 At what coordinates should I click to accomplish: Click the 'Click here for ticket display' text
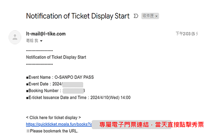53,118
